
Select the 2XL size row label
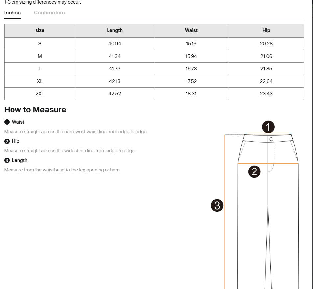pyautogui.click(x=40, y=94)
